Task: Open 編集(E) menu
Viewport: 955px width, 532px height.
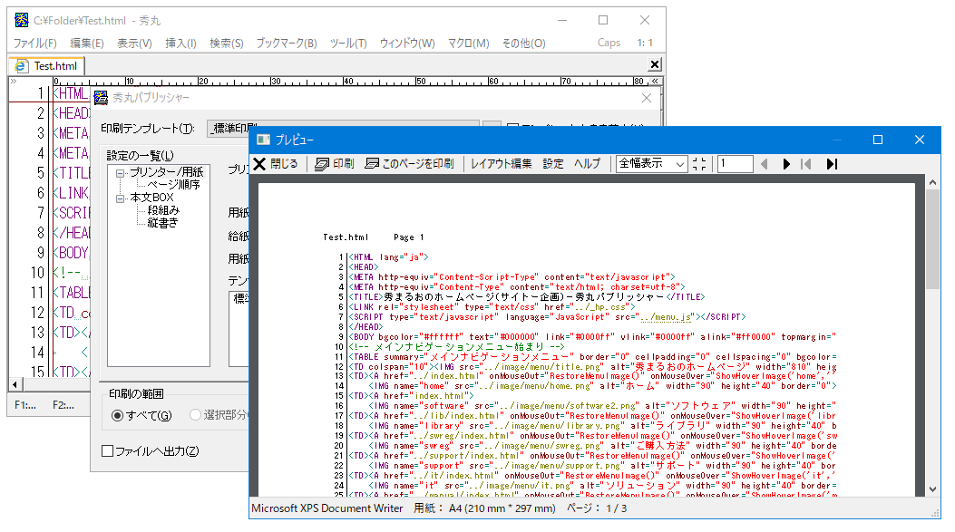Action: (86, 44)
